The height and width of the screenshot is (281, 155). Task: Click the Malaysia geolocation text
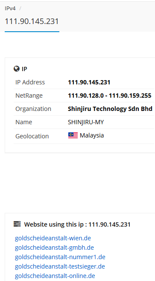(92, 135)
